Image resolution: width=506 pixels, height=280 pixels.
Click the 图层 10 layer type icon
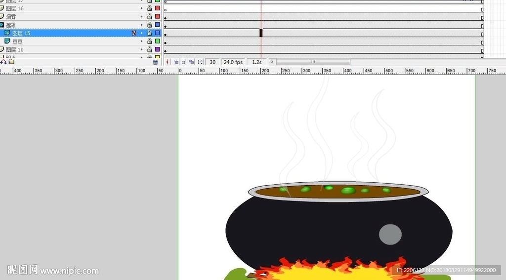tap(2, 49)
